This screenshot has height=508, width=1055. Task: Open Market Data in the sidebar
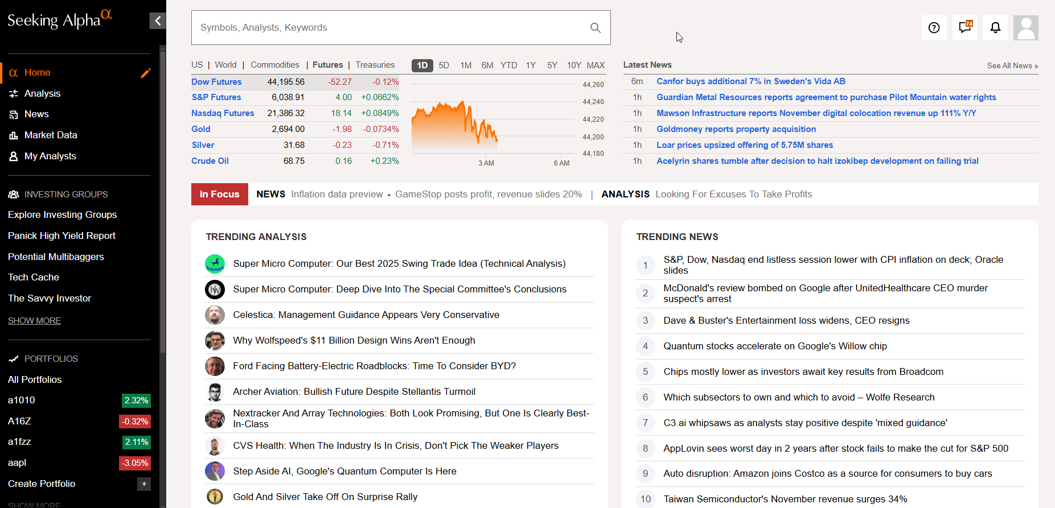(51, 135)
